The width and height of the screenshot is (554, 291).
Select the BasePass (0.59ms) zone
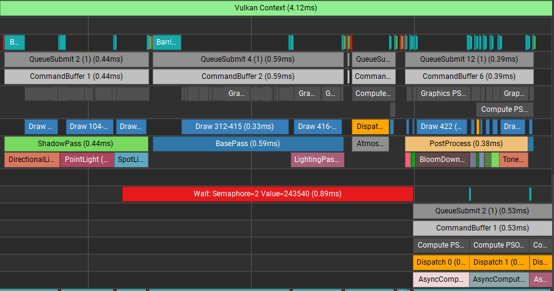pyautogui.click(x=248, y=144)
